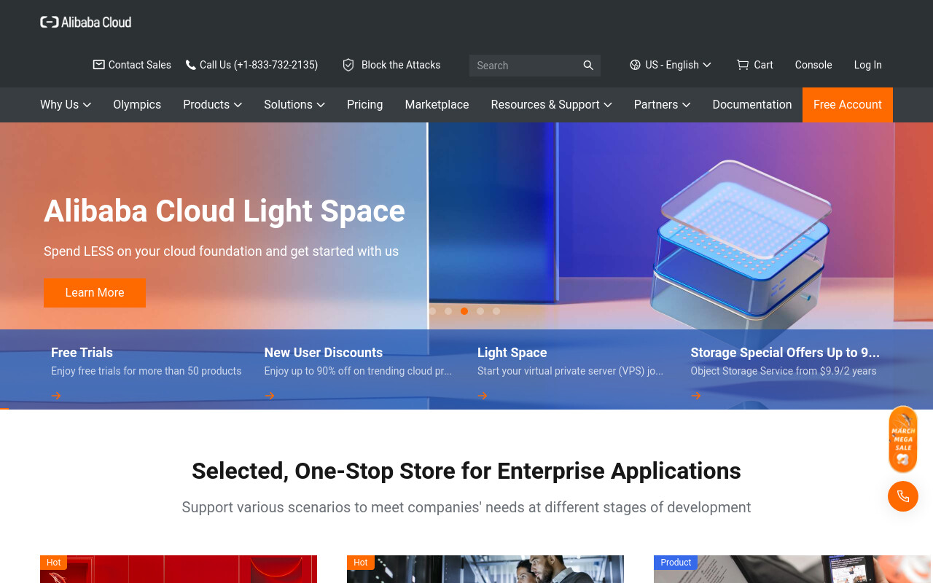Screen dimensions: 933x583
Task: Click the Log In link
Action: [x=868, y=65]
